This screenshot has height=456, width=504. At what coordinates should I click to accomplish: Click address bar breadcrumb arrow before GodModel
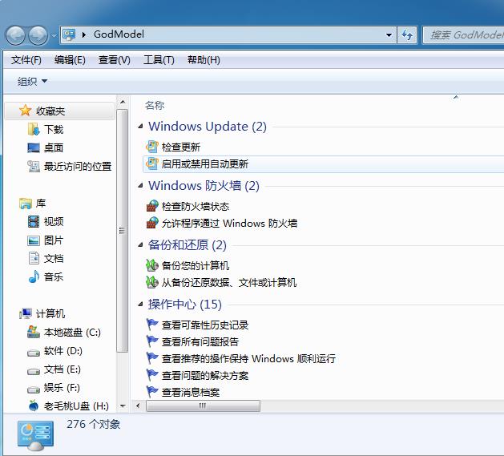(84, 34)
